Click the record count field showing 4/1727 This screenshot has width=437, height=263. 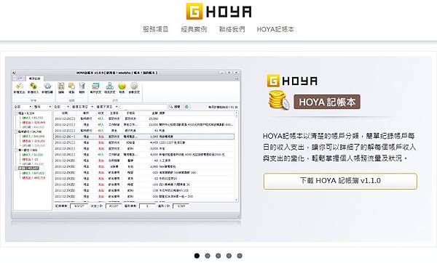[x=79, y=206]
